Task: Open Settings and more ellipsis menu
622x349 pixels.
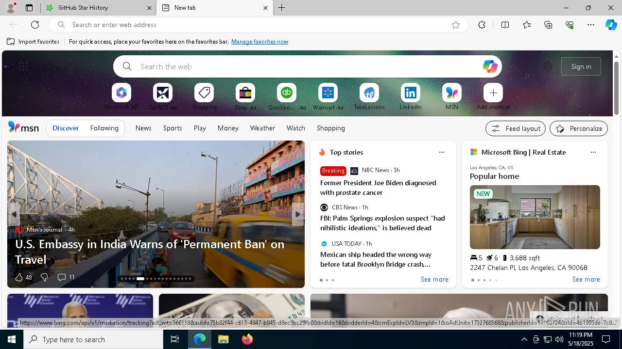Action: click(x=591, y=25)
